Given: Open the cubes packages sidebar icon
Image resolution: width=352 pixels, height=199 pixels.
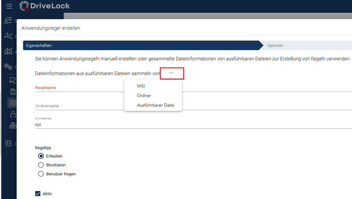Looking at the screenshot, I should pos(13,126).
